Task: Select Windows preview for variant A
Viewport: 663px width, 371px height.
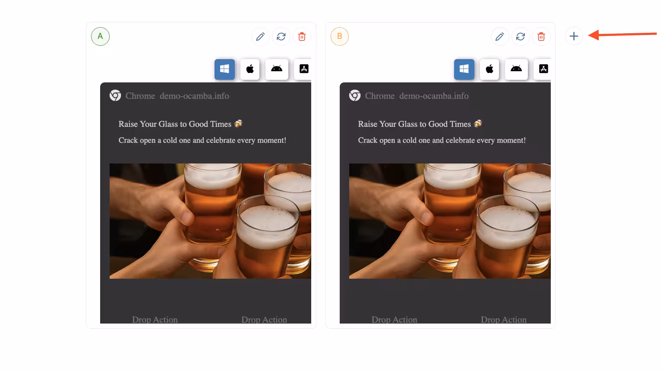Action: coord(224,69)
